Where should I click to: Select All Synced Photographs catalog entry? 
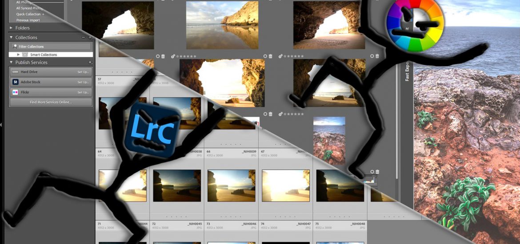30,8
